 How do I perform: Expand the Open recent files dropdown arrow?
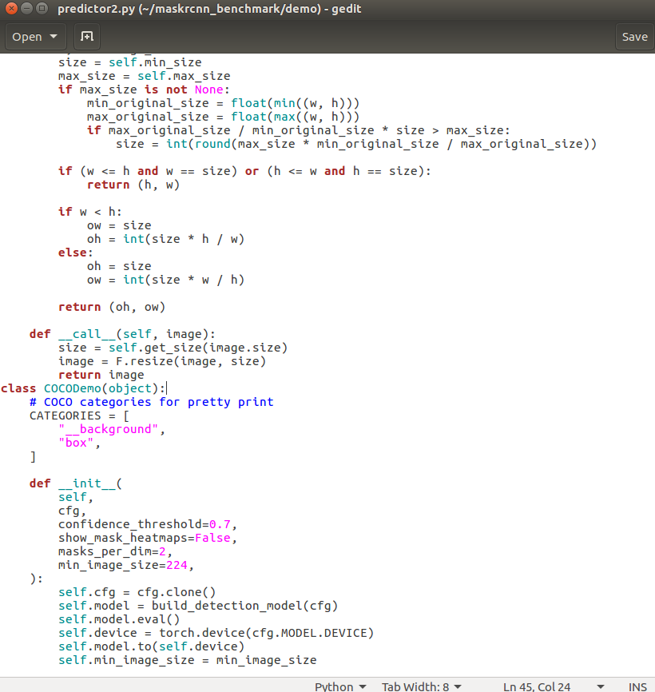pos(54,37)
